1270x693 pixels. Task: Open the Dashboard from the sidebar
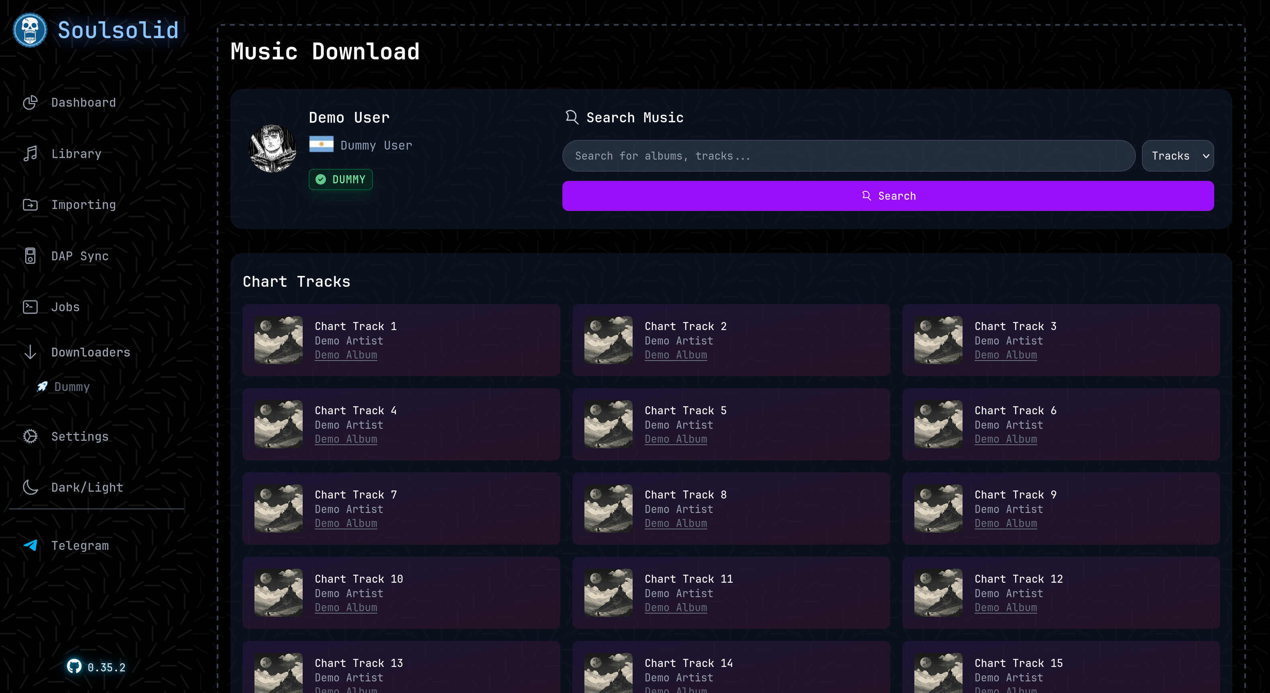click(30, 102)
